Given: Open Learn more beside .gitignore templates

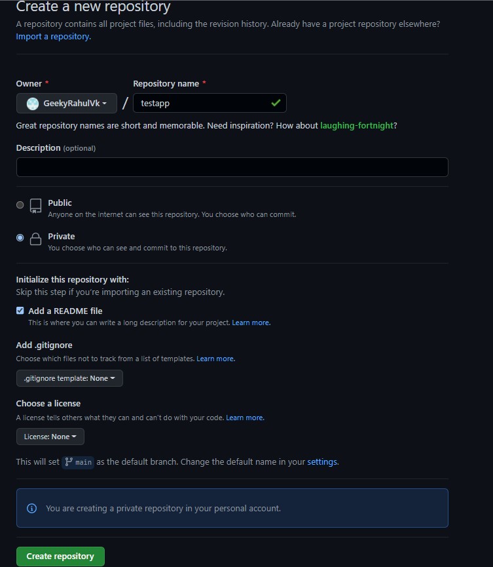Looking at the screenshot, I should click(x=215, y=359).
